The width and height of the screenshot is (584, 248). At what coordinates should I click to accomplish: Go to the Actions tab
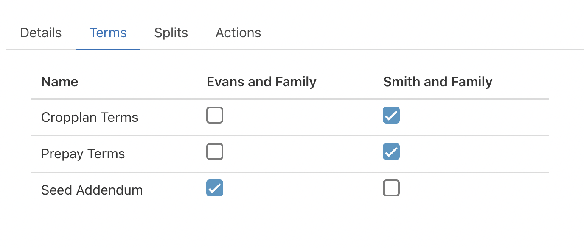[x=238, y=33]
